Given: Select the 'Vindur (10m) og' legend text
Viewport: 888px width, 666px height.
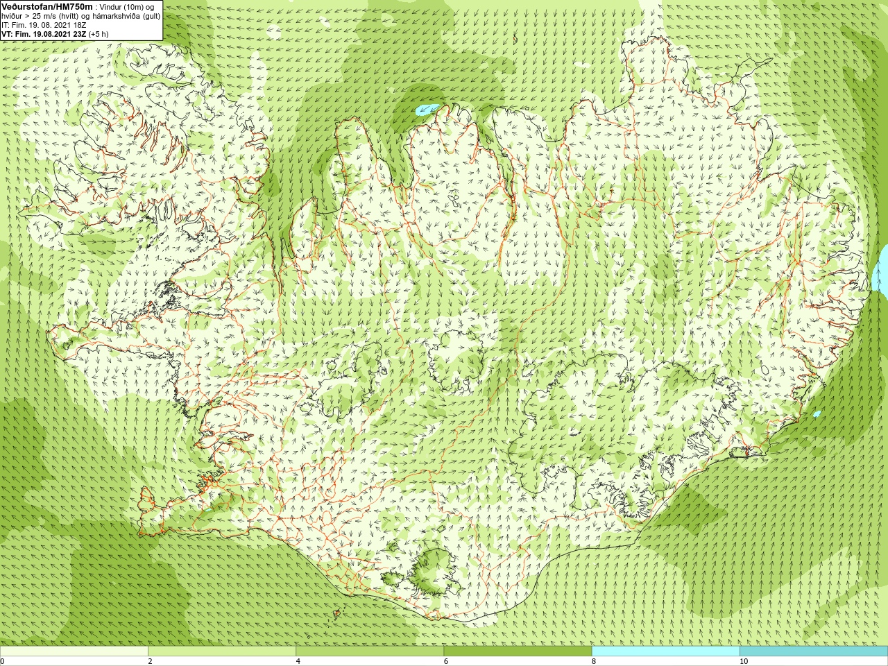Looking at the screenshot, I should (x=127, y=7).
